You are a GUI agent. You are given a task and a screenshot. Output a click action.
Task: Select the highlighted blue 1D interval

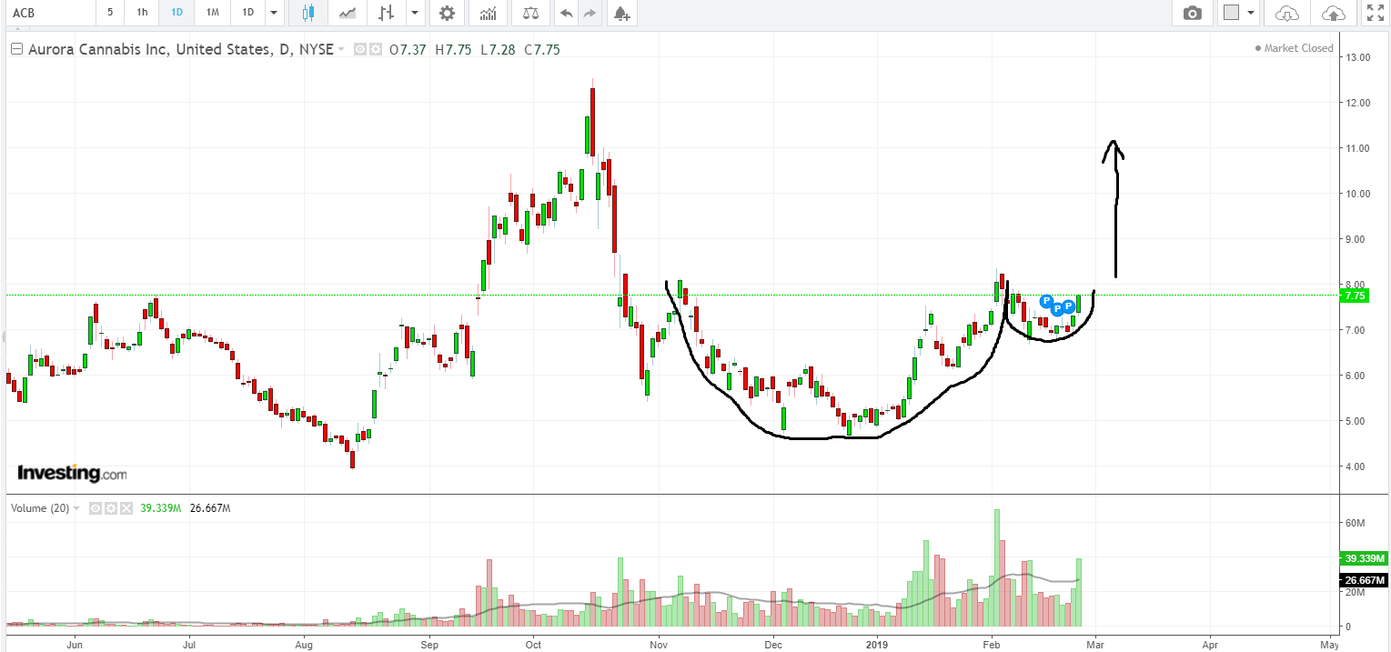[x=176, y=13]
